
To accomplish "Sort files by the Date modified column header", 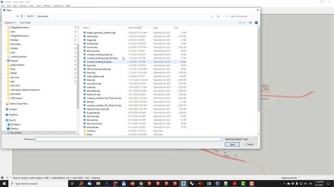I will tap(135, 28).
